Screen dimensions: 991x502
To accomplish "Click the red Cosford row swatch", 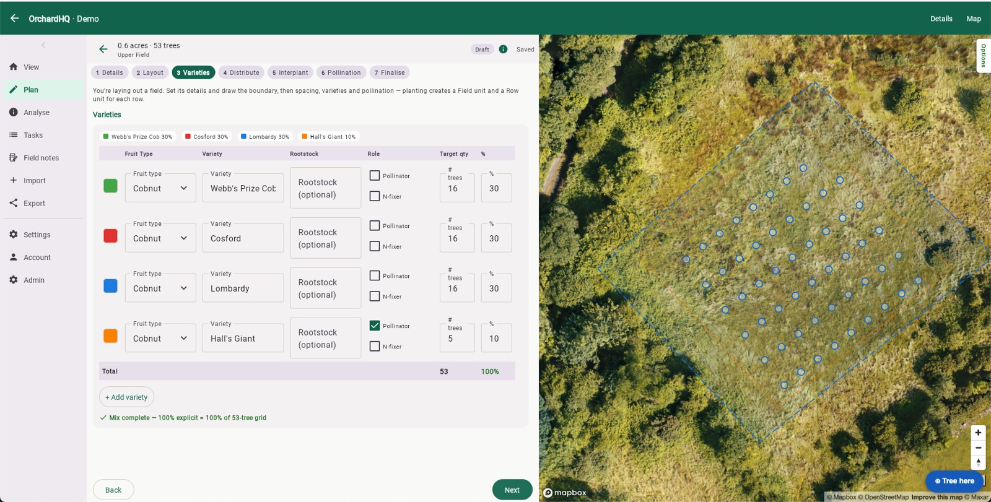I will (x=110, y=236).
